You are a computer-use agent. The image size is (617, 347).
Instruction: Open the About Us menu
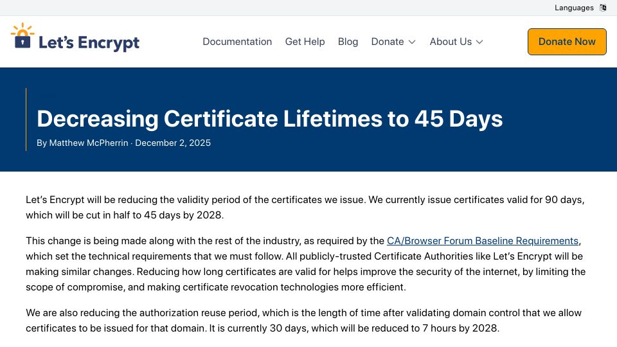(x=451, y=42)
